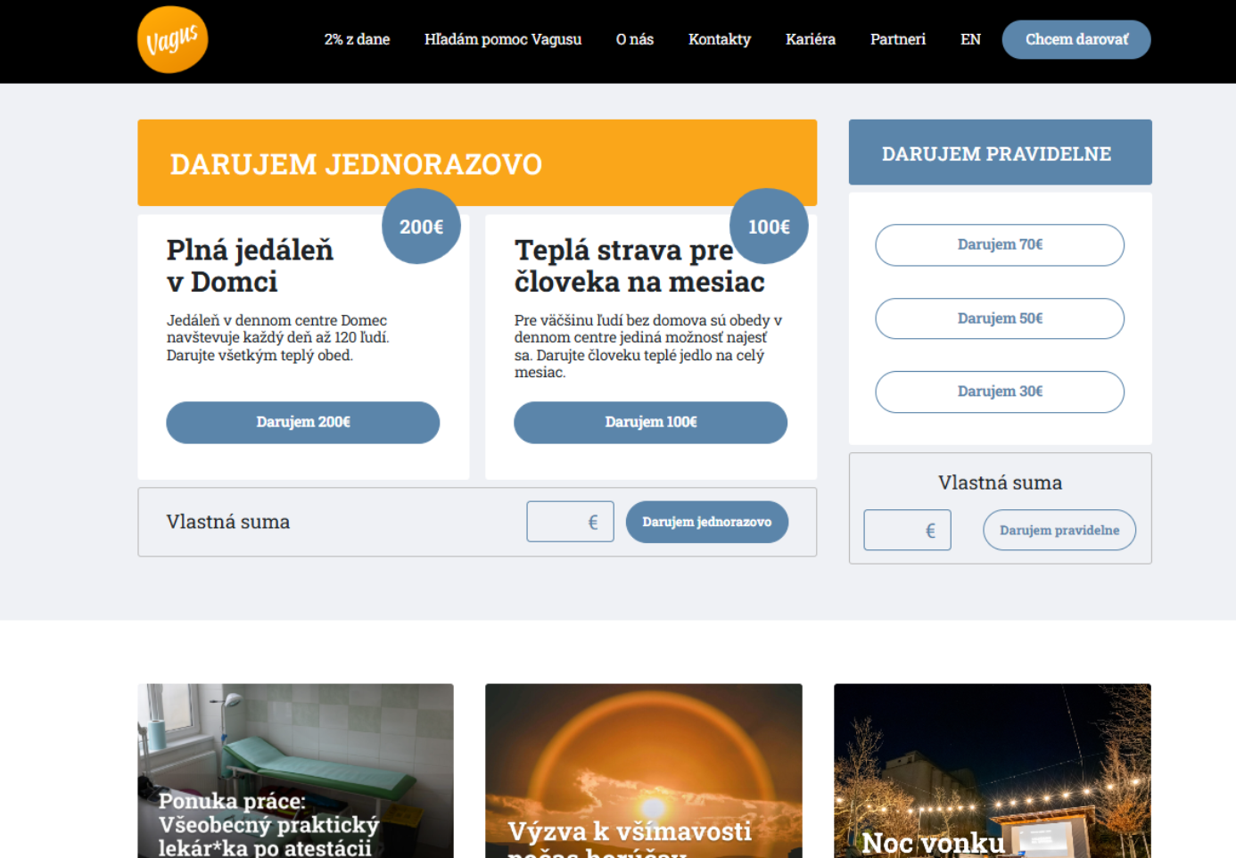Switch language to EN
1236x858 pixels.
tap(970, 39)
